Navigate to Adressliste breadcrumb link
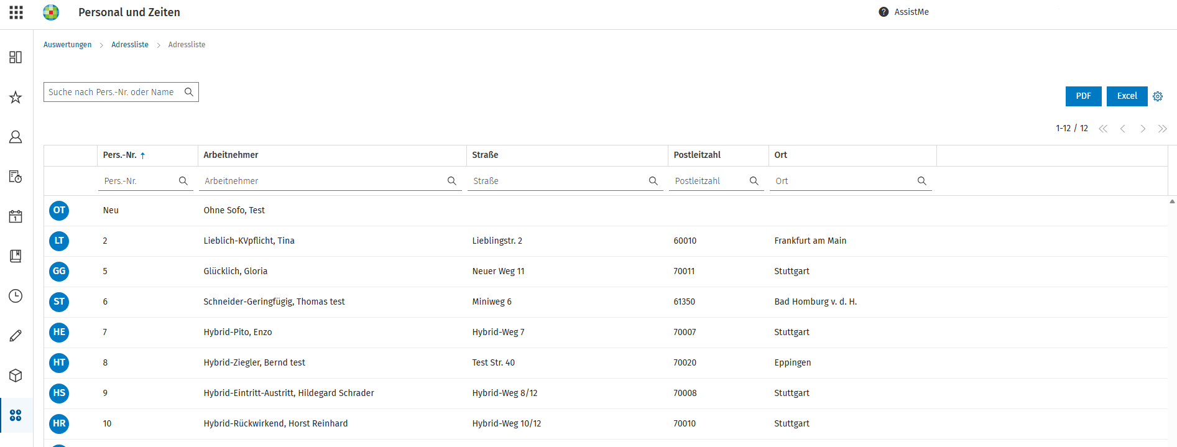The width and height of the screenshot is (1177, 447). pos(130,45)
